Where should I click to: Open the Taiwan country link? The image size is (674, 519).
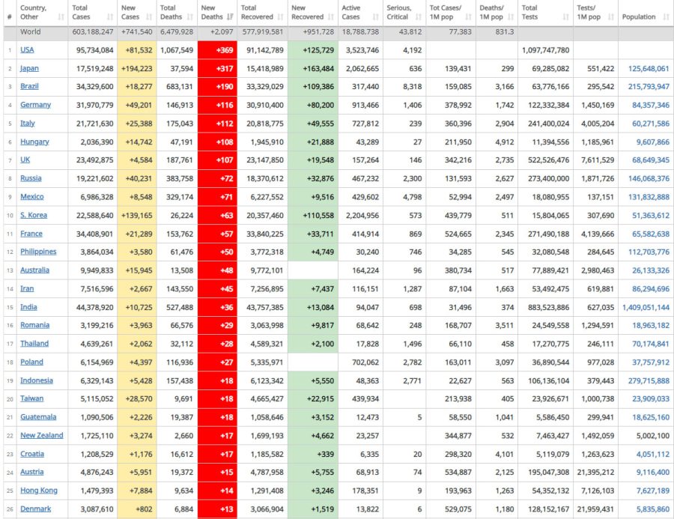pyautogui.click(x=31, y=399)
